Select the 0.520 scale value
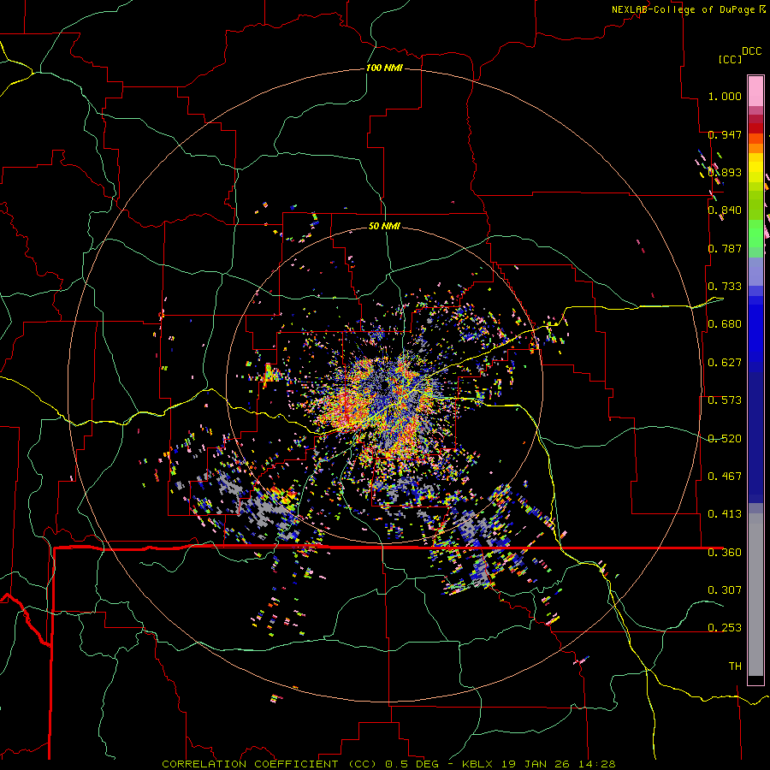Screen dimensions: 770x770 coord(725,439)
